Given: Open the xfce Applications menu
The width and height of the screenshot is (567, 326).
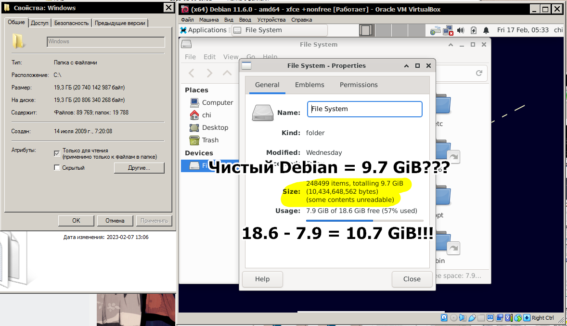Looking at the screenshot, I should 205,30.
